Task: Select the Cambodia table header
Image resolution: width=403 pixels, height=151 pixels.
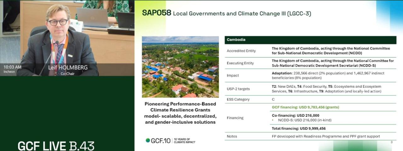Action: tap(236, 40)
